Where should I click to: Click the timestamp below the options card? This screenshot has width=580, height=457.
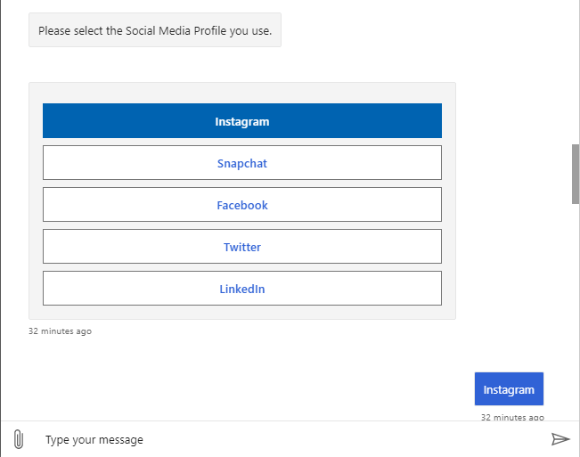(60, 331)
